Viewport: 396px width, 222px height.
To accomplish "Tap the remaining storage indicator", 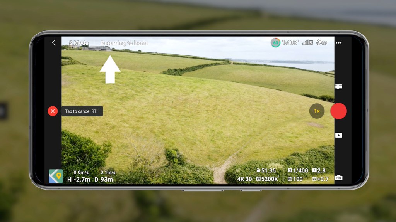I will tap(265, 170).
